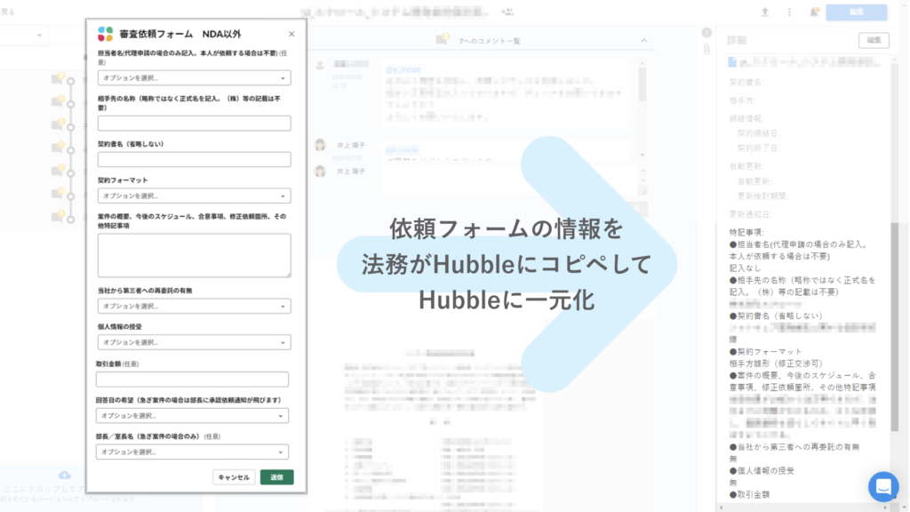This screenshot has width=910, height=512.
Task: Click the 特記事項: heading
Action: (746, 232)
